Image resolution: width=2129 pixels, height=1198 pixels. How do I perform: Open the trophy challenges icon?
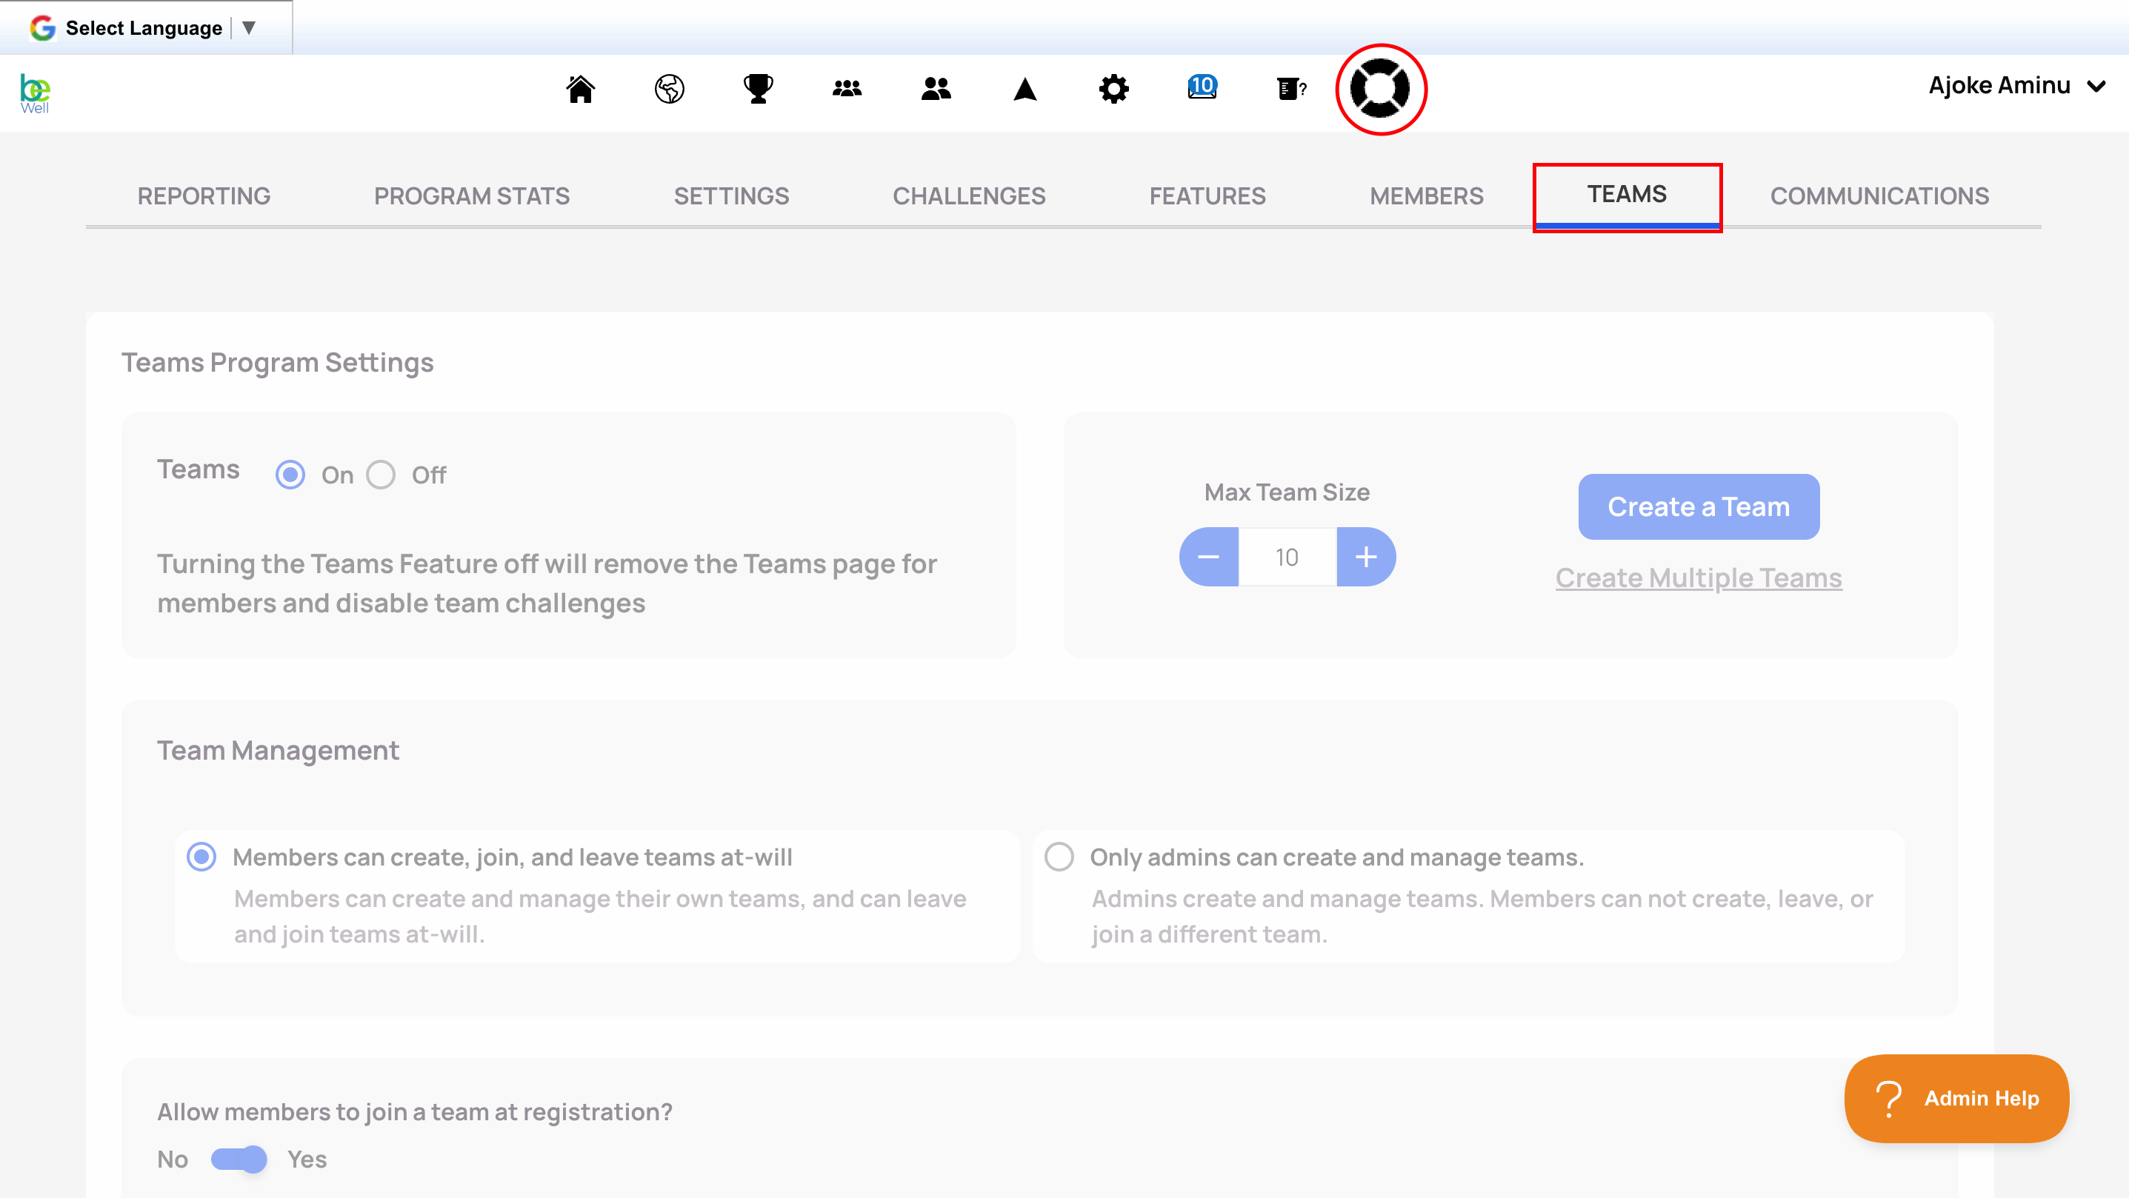point(758,88)
